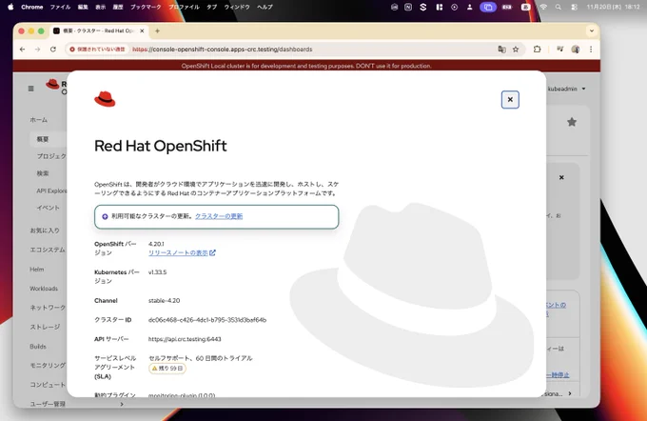Click the hamburger navigation toggle icon
The width and height of the screenshot is (647, 421).
(x=31, y=89)
